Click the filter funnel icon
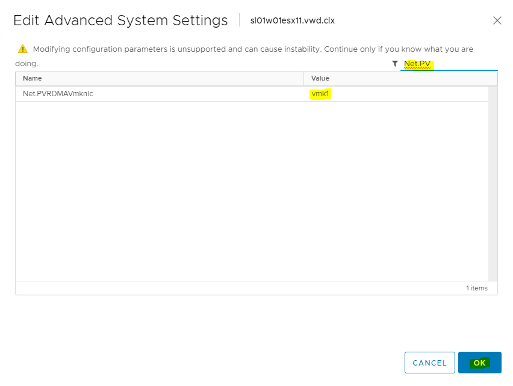This screenshot has width=513, height=386. click(x=395, y=63)
